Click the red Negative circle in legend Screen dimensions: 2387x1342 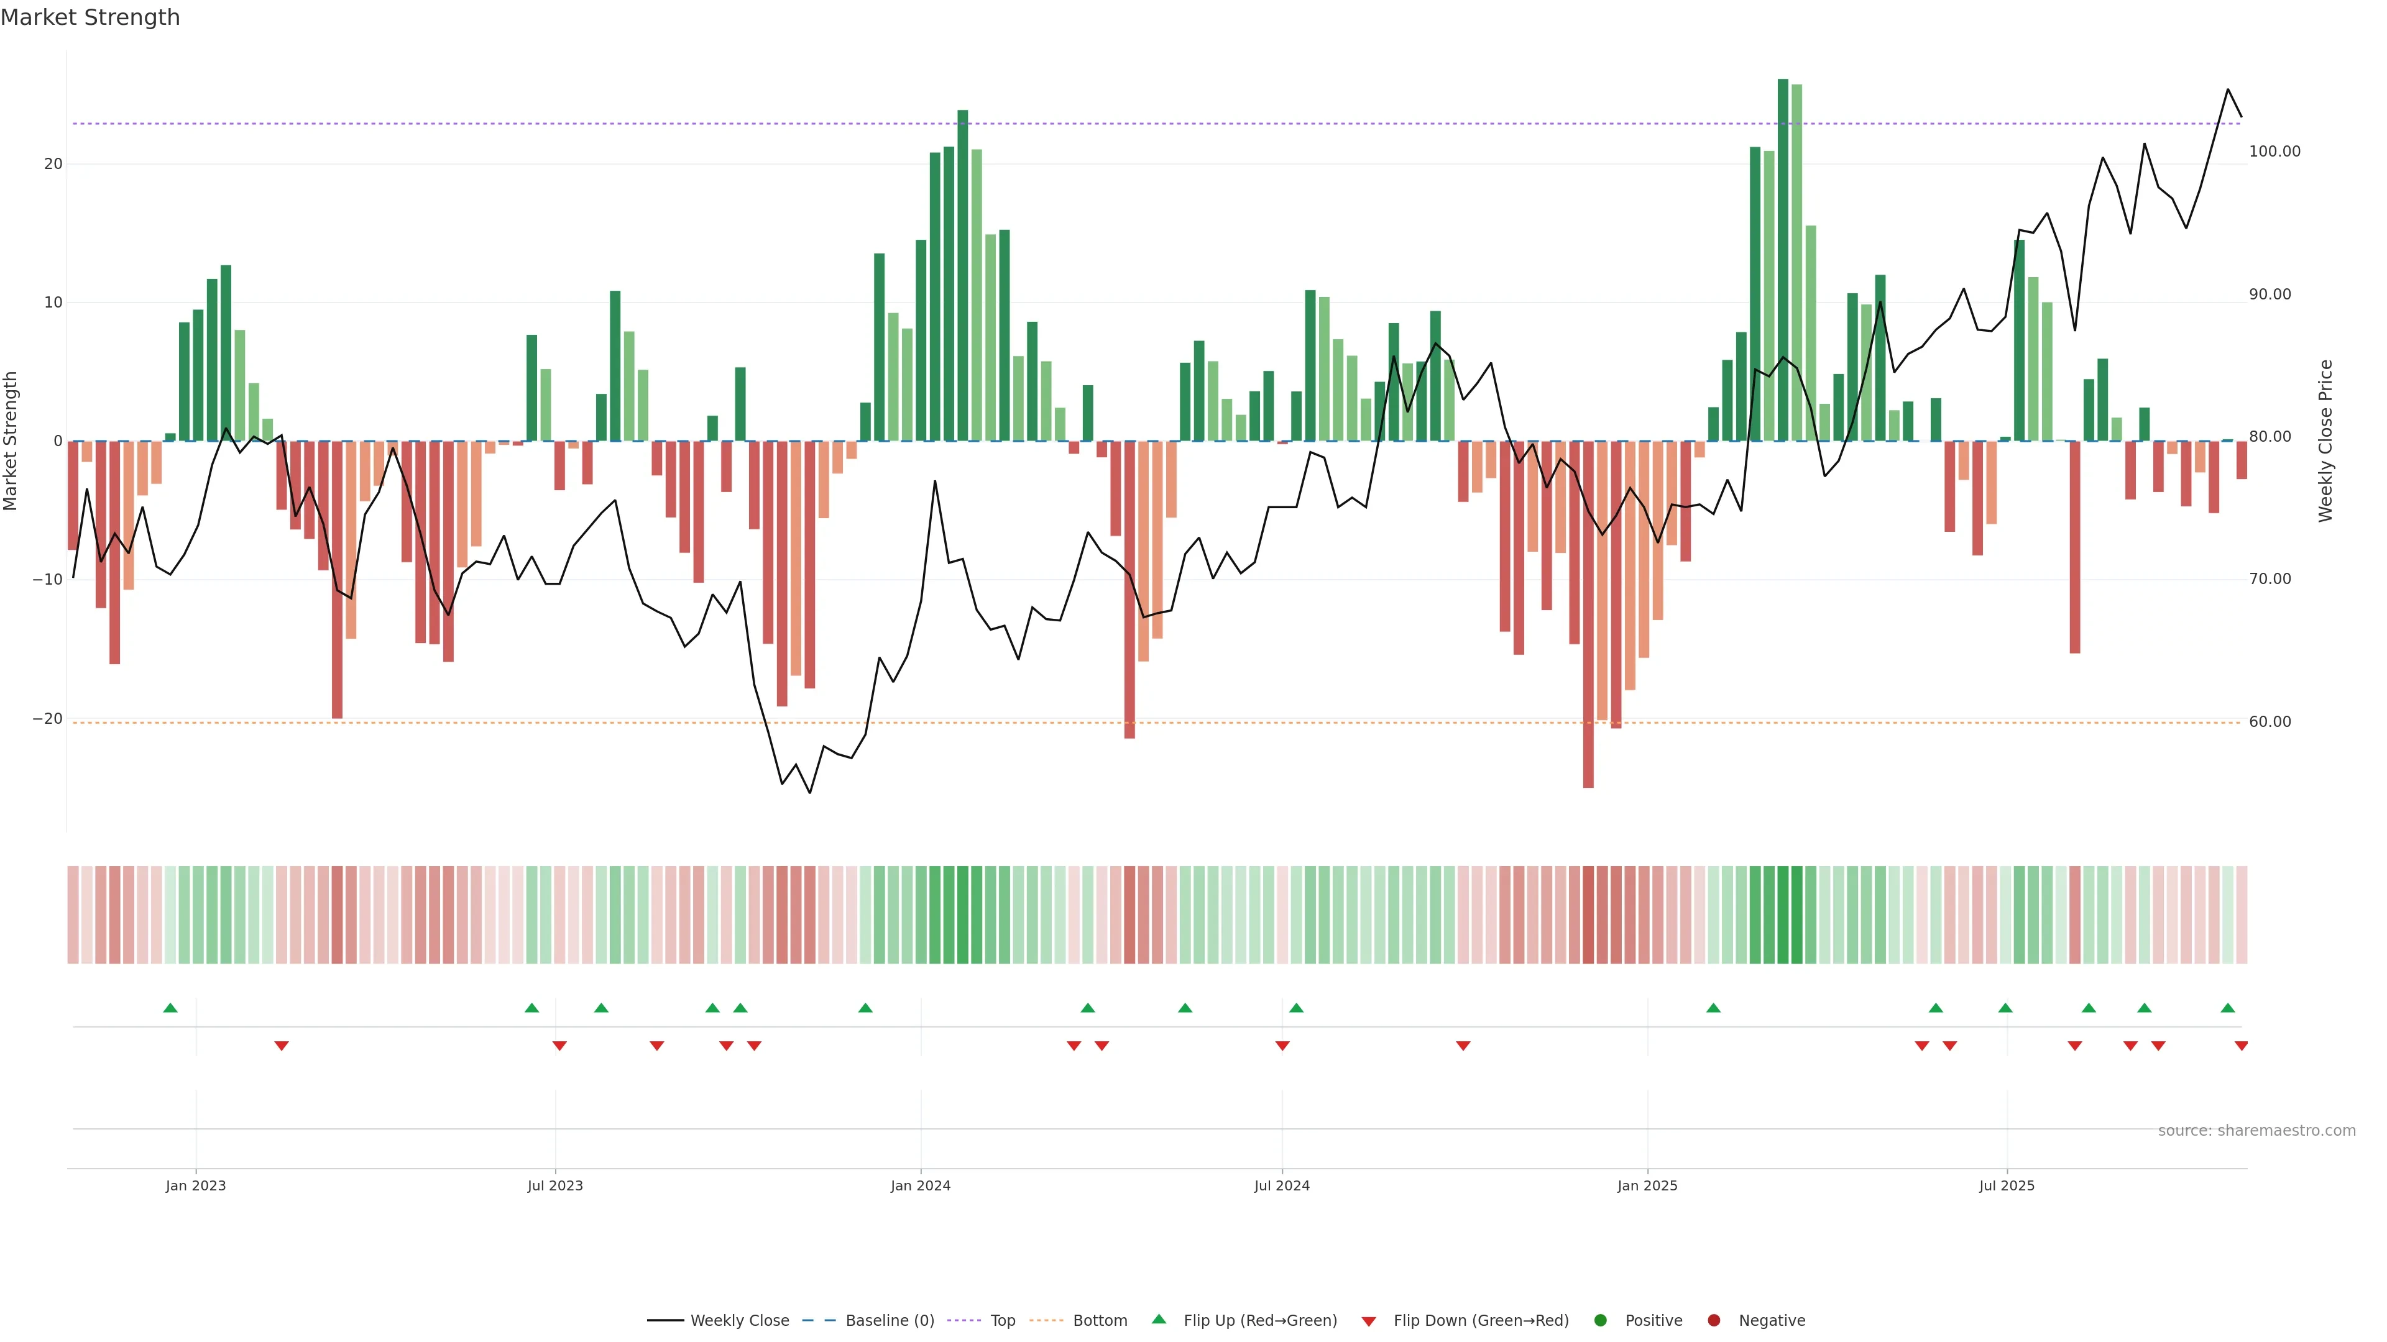click(x=1713, y=1321)
